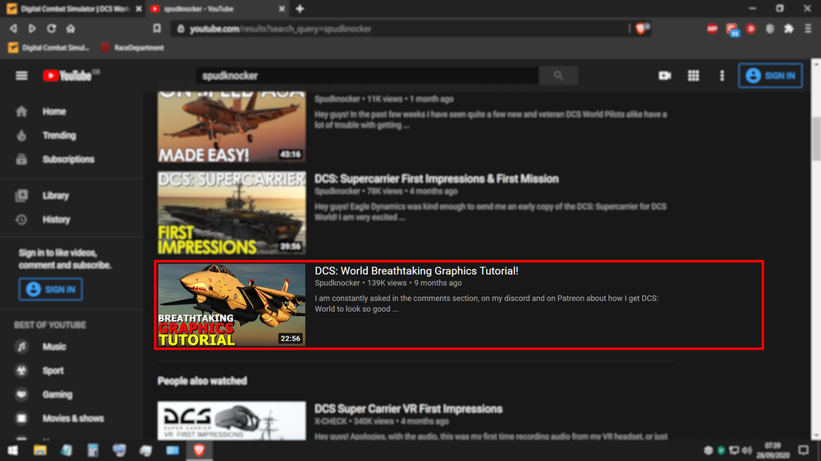
Task: Open the RaceDepartment bookmark
Action: coord(132,48)
